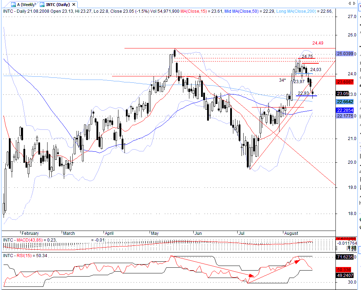Click the 18.0 price scale value

[x=352, y=214]
